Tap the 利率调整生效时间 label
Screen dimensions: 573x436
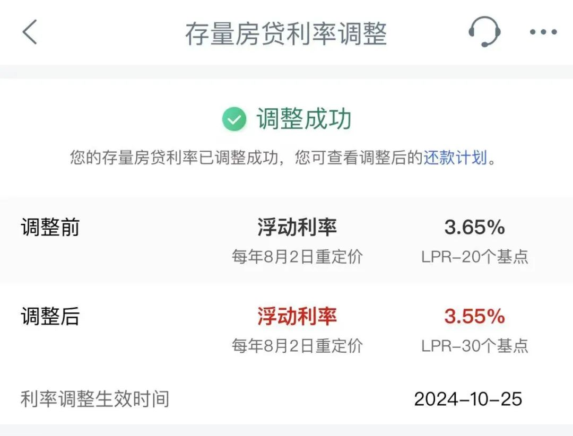click(95, 399)
